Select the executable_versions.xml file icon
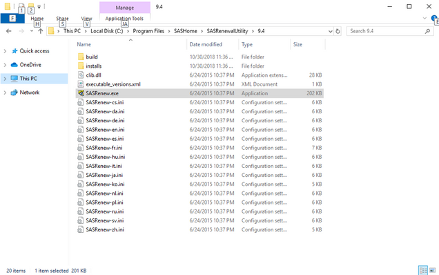This screenshot has height=275, width=439. coord(81,84)
